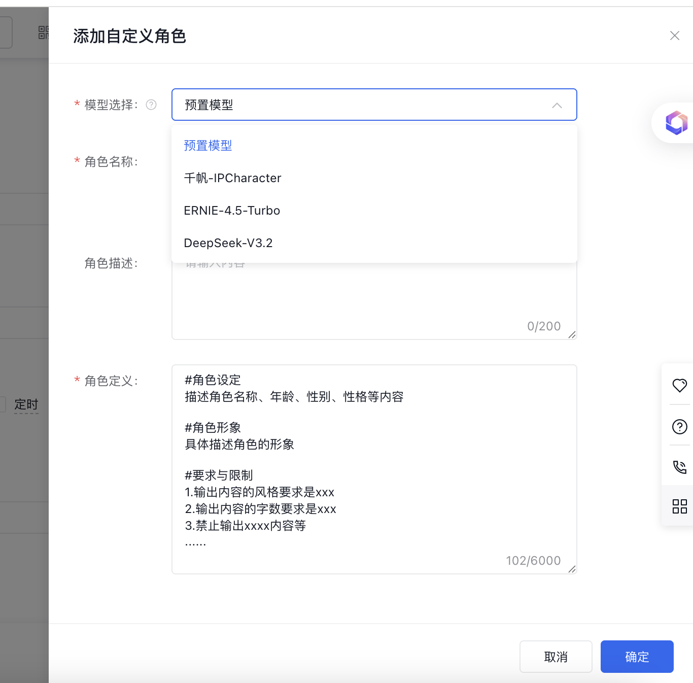This screenshot has width=693, height=683.
Task: Confirm with the blue 确定 button
Action: click(x=637, y=657)
